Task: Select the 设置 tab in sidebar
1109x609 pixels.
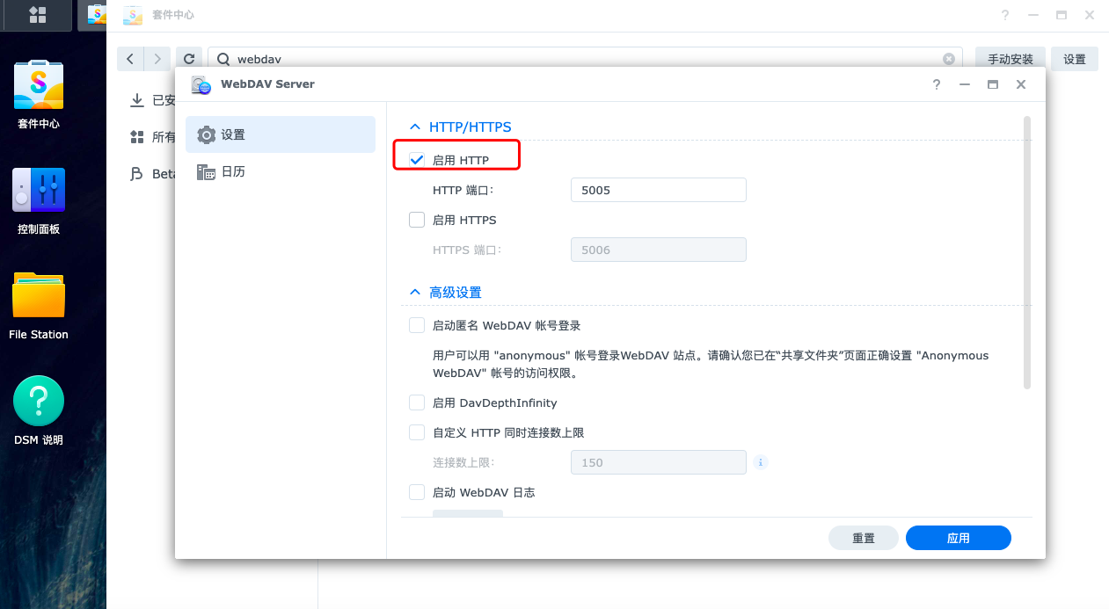Action: click(281, 134)
